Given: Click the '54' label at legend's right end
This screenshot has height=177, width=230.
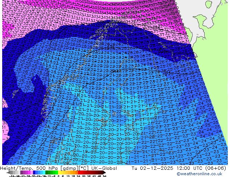Looking at the screenshot, I should (x=104, y=176).
